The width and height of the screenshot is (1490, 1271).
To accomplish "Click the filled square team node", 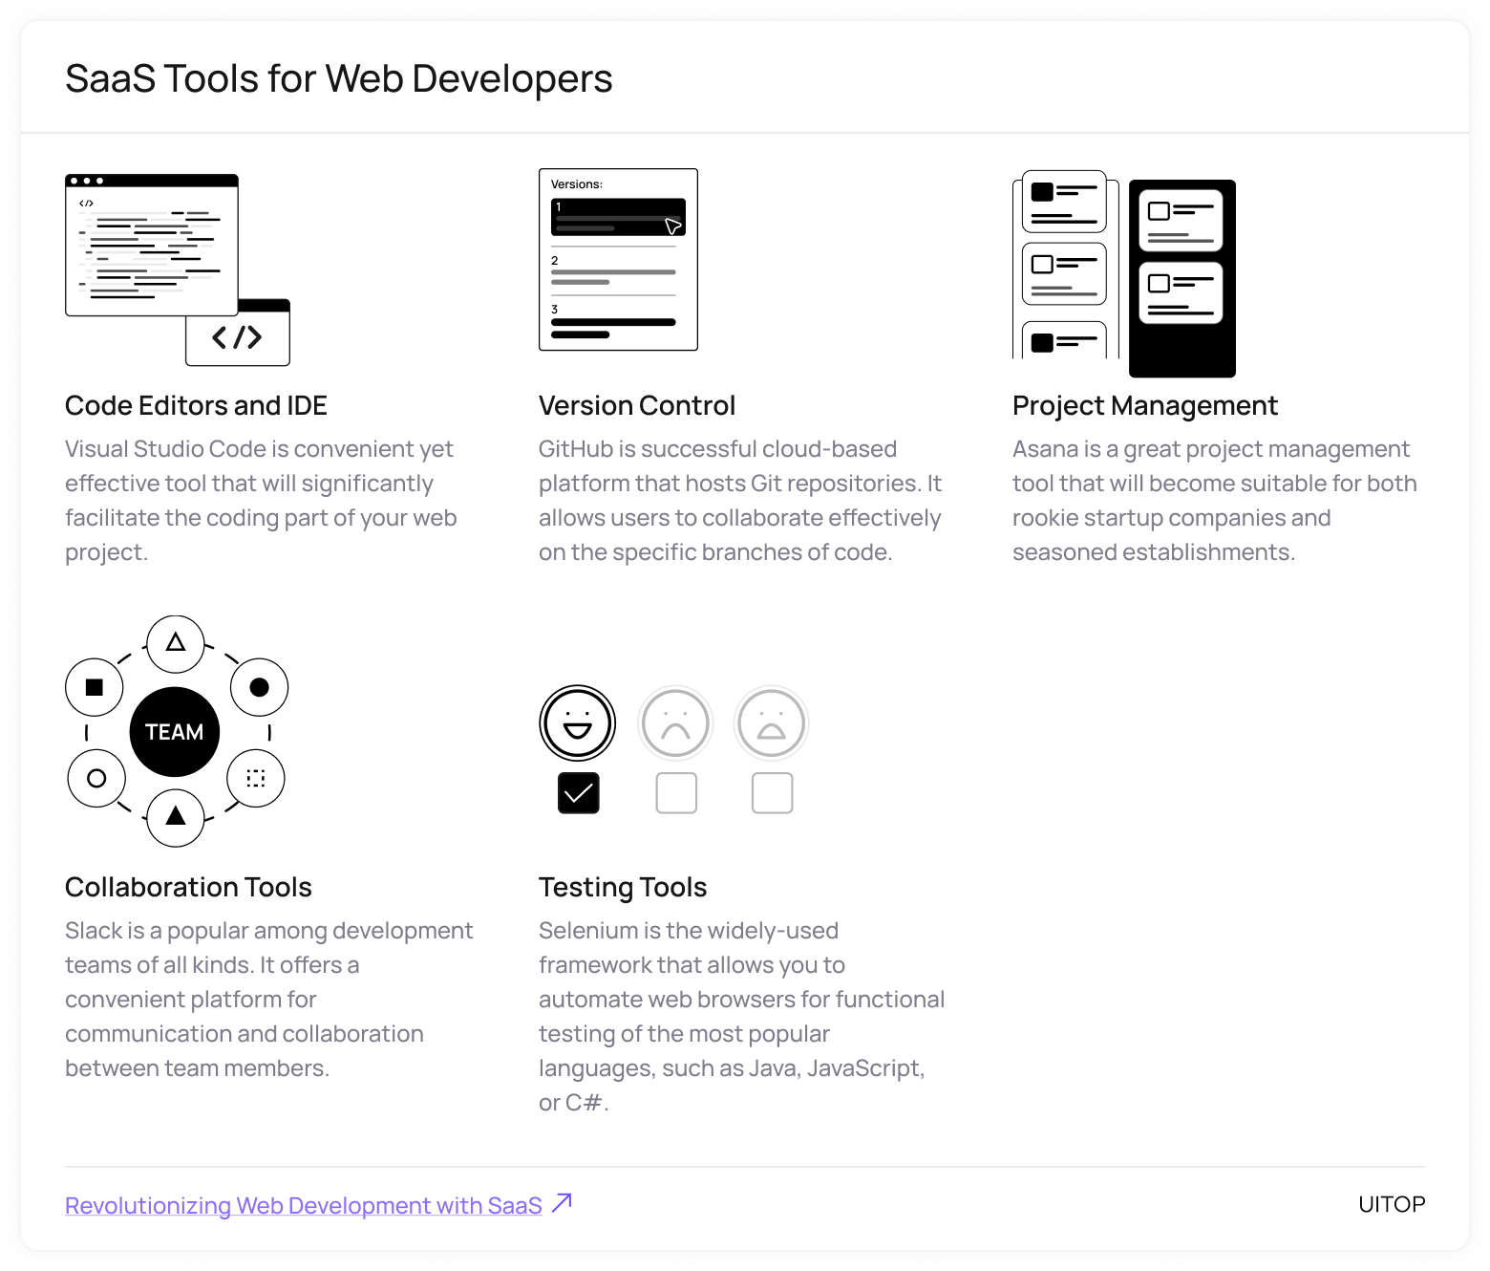I will [x=95, y=687].
